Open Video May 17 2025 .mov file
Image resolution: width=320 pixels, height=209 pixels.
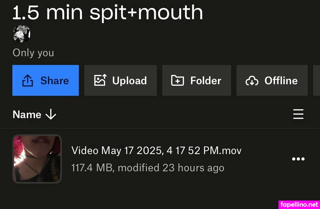[x=156, y=150]
